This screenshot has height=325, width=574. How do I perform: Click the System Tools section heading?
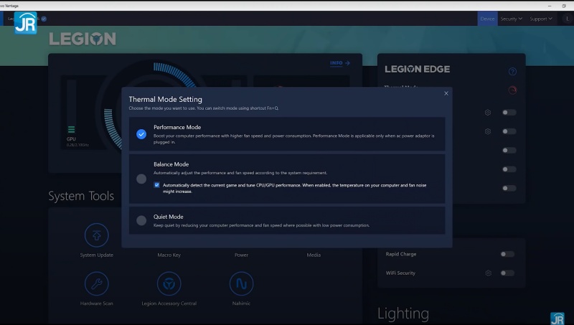[81, 196]
